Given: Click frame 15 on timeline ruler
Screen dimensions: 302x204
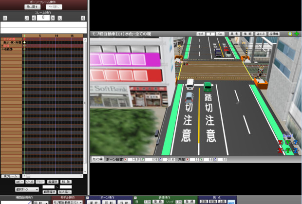Looking at the screenshot, I should coord(72,36).
